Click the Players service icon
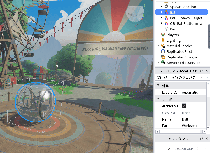This screenshot has width=210, height=153. pos(163,35)
